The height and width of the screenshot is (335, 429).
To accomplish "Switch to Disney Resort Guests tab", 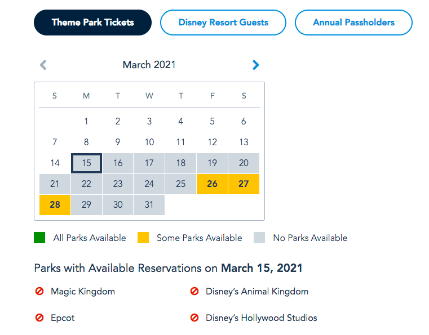I will 223,23.
